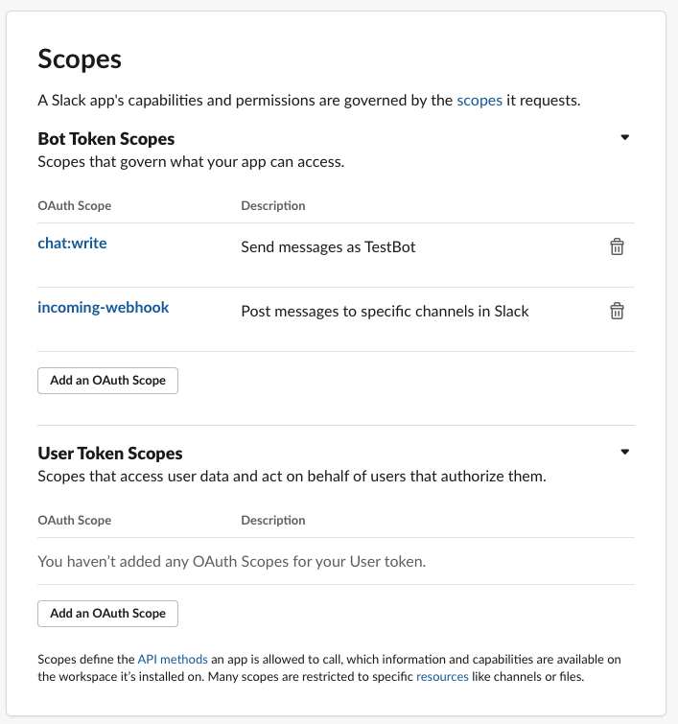The image size is (678, 724).
Task: Click the User Token Scopes heading
Action: (x=110, y=453)
